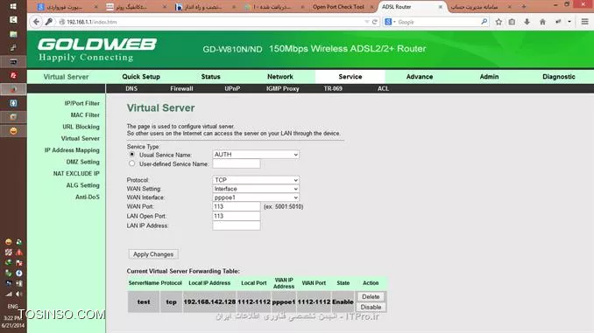Viewport: 594px width, 333px height.
Task: Click the volume speaker tray icon
Action: 18,294
